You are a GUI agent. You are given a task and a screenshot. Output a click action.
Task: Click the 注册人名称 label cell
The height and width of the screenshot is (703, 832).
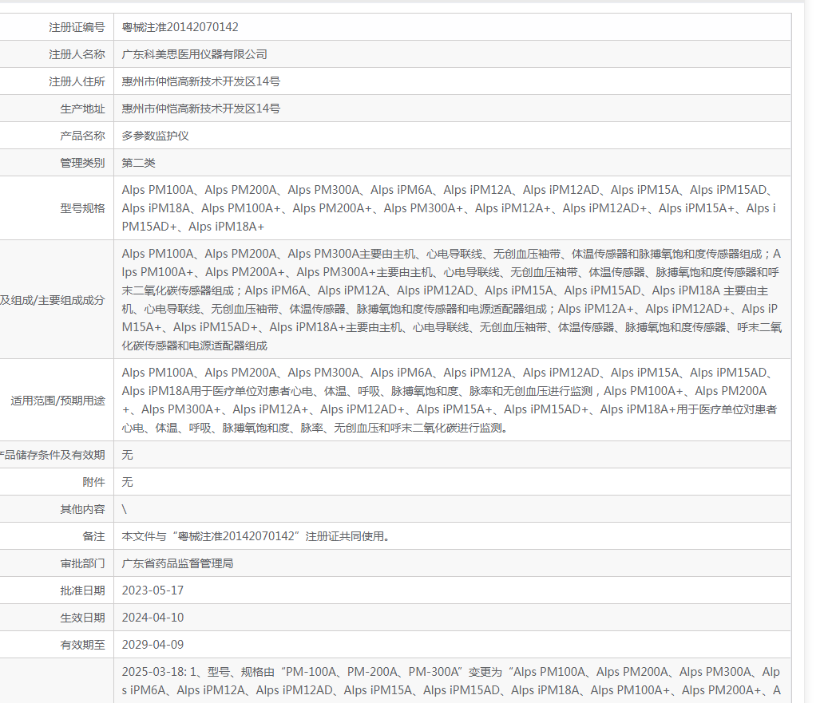77,54
